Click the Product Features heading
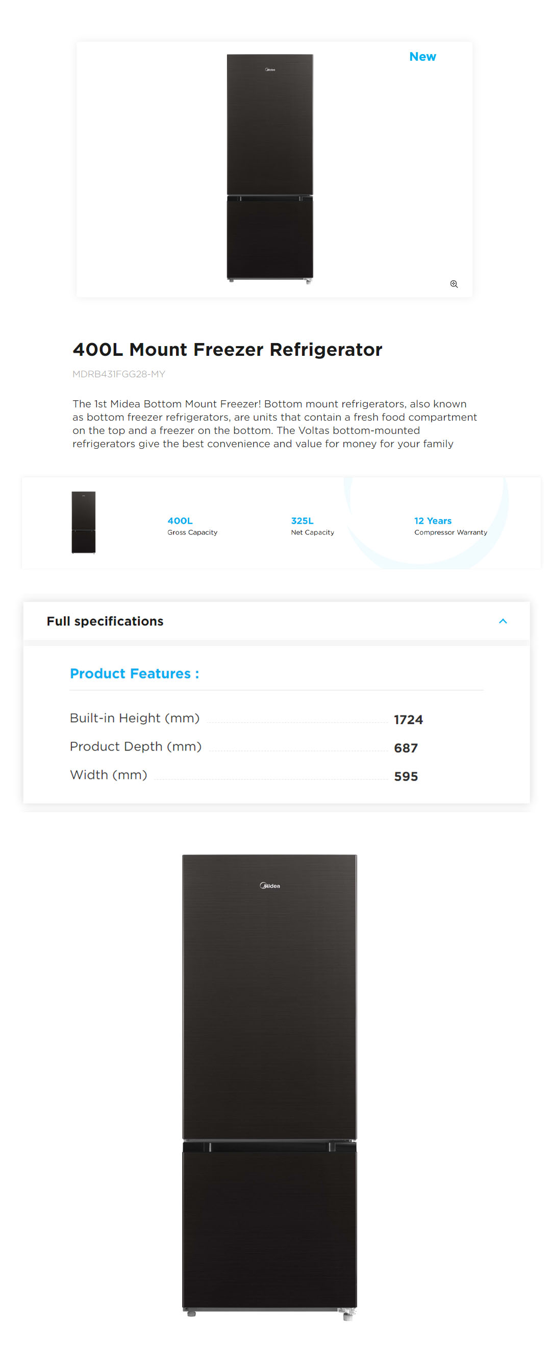 click(134, 673)
